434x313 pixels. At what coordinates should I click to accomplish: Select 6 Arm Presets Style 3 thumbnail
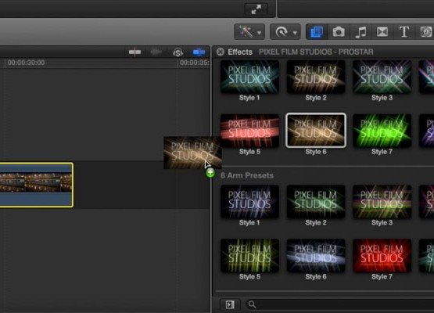click(x=382, y=202)
